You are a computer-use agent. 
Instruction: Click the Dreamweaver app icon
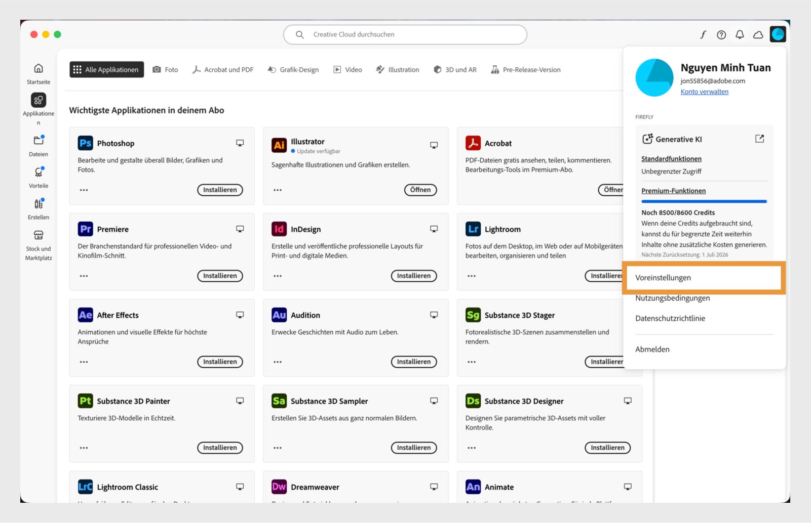(279, 487)
